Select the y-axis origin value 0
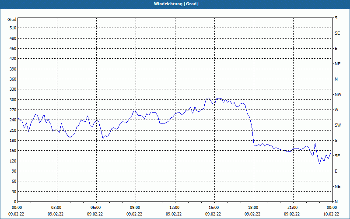This screenshot has width=350, height=219. pyautogui.click(x=15, y=202)
